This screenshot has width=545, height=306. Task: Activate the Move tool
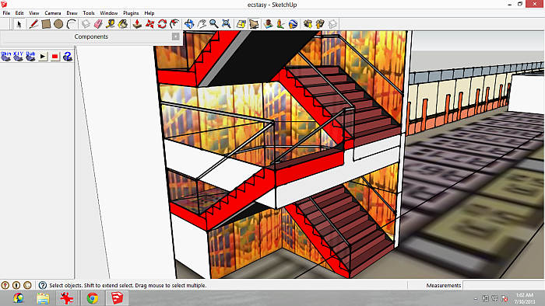tap(149, 24)
